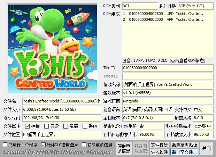Click the 载体性质 field showing 8GB (Multi-XCI)
The height and width of the screenshot is (157, 216).
click(195, 6)
